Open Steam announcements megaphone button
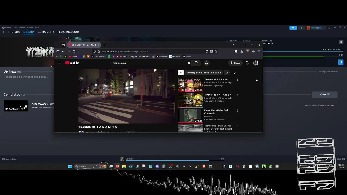Screen dimensions: 347x195 click(x=293, y=28)
